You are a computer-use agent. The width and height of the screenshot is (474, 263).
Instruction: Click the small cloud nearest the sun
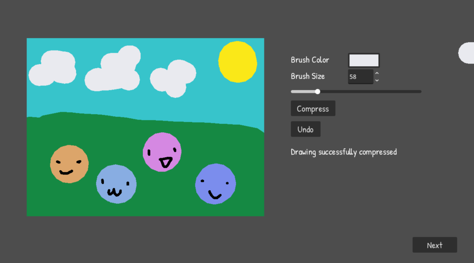click(173, 78)
